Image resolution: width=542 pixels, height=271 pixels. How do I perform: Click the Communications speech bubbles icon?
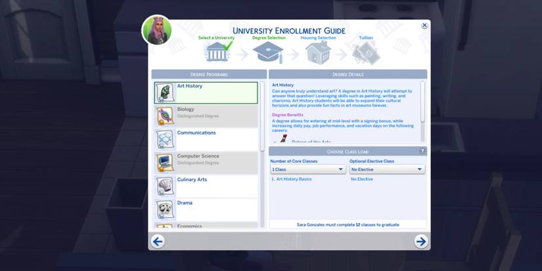click(x=165, y=140)
